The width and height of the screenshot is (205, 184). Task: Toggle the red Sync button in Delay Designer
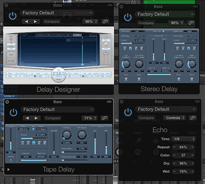tap(11, 40)
